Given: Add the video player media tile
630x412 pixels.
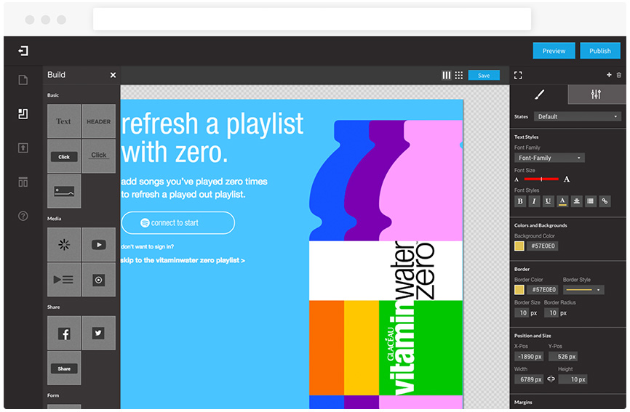Looking at the screenshot, I should coord(98,245).
